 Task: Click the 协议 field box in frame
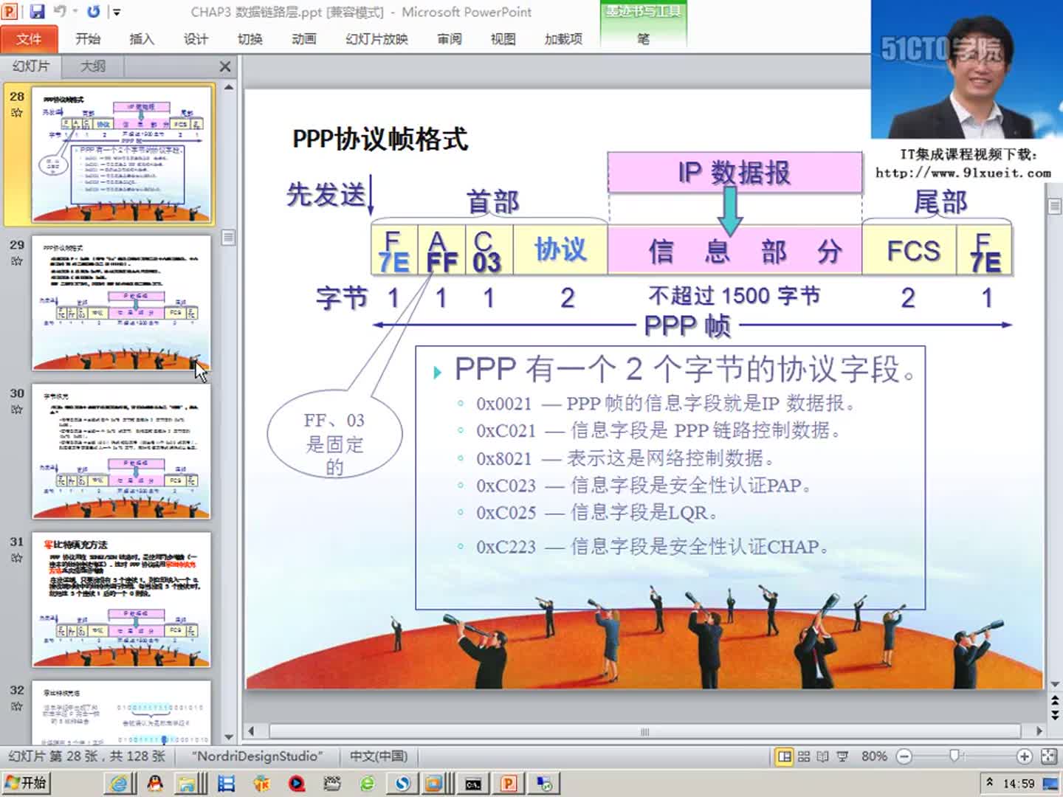click(x=560, y=249)
